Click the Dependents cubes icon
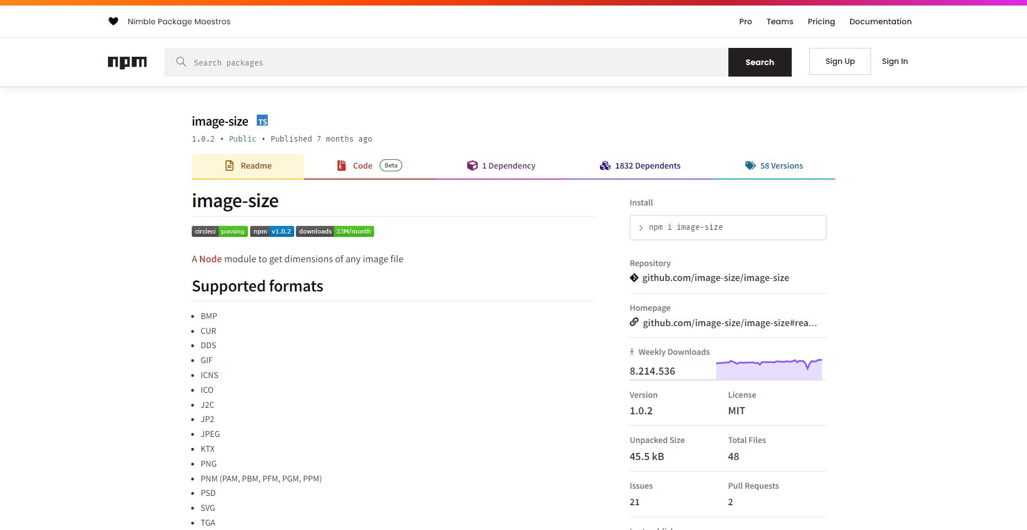The height and width of the screenshot is (530, 1027). coord(605,166)
